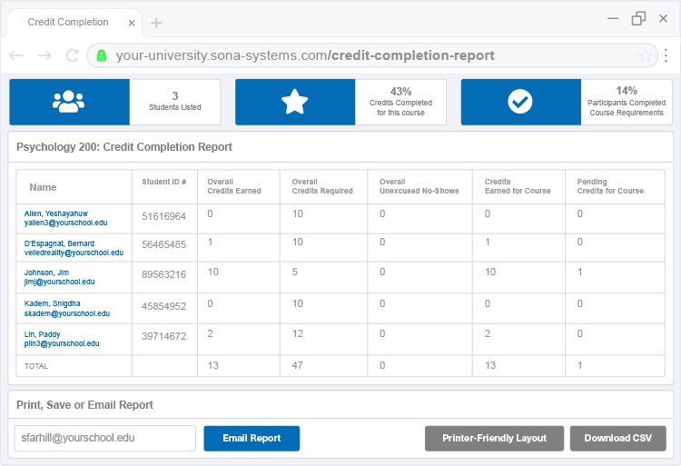The image size is (681, 466).
Task: Click the green padlock security icon
Action: click(102, 55)
